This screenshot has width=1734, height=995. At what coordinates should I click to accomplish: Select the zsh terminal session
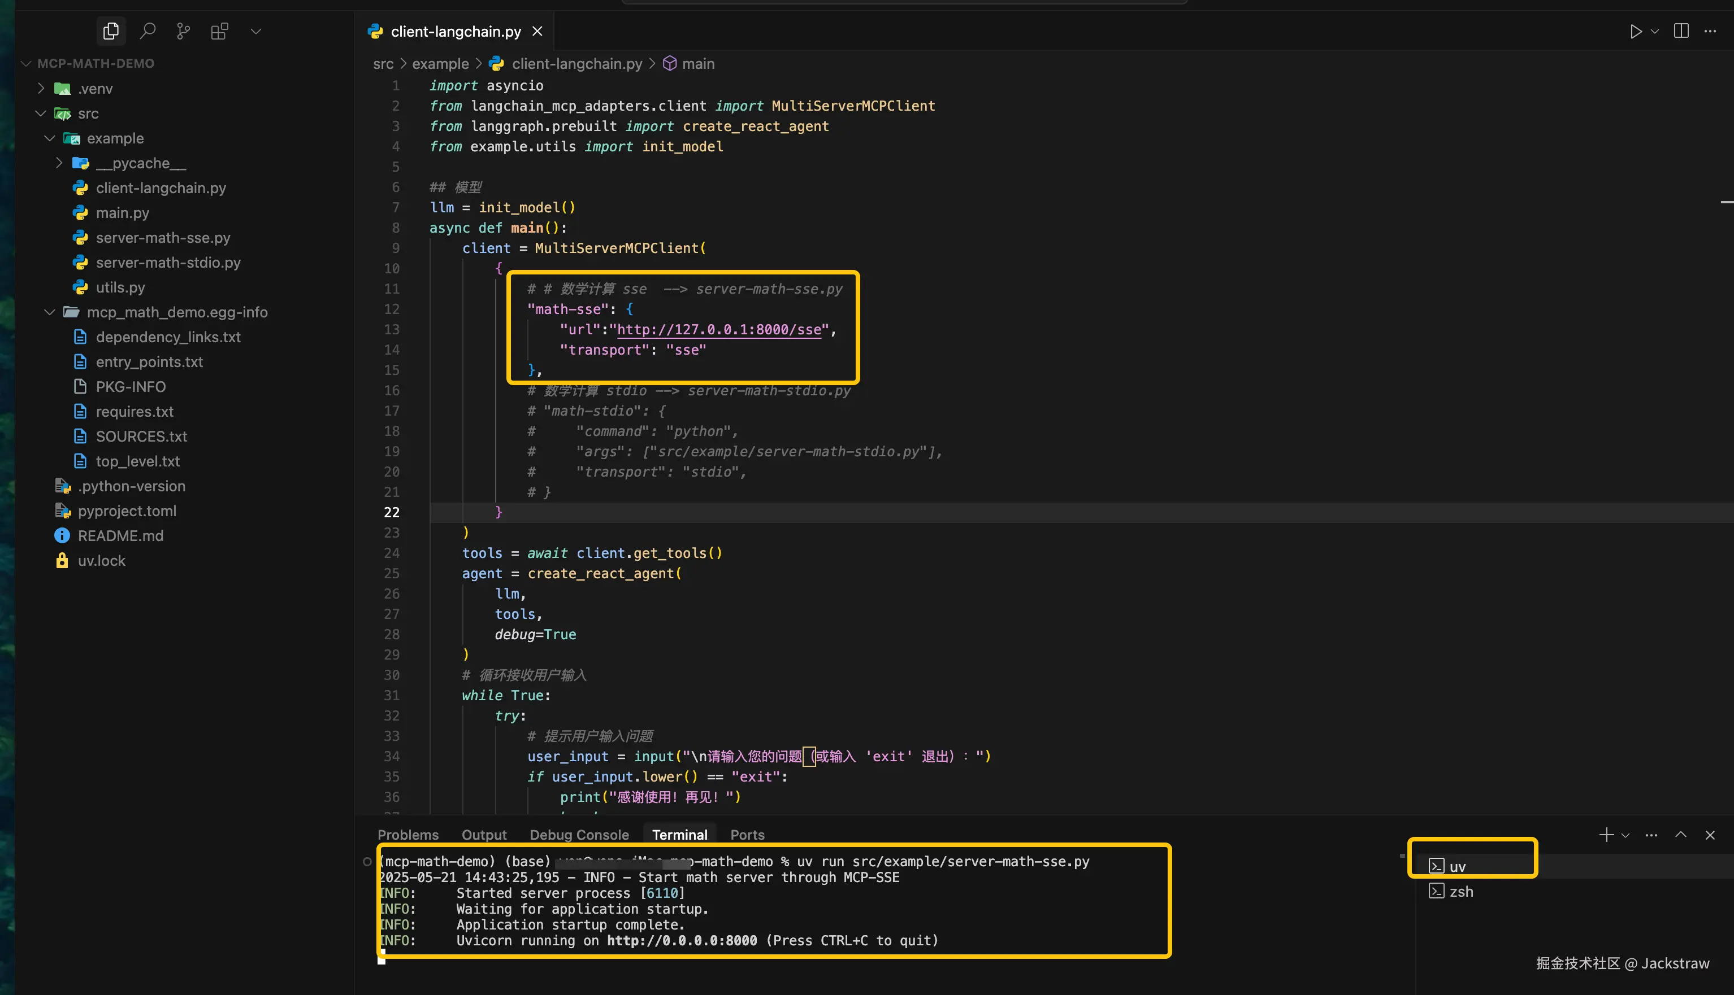(x=1460, y=891)
